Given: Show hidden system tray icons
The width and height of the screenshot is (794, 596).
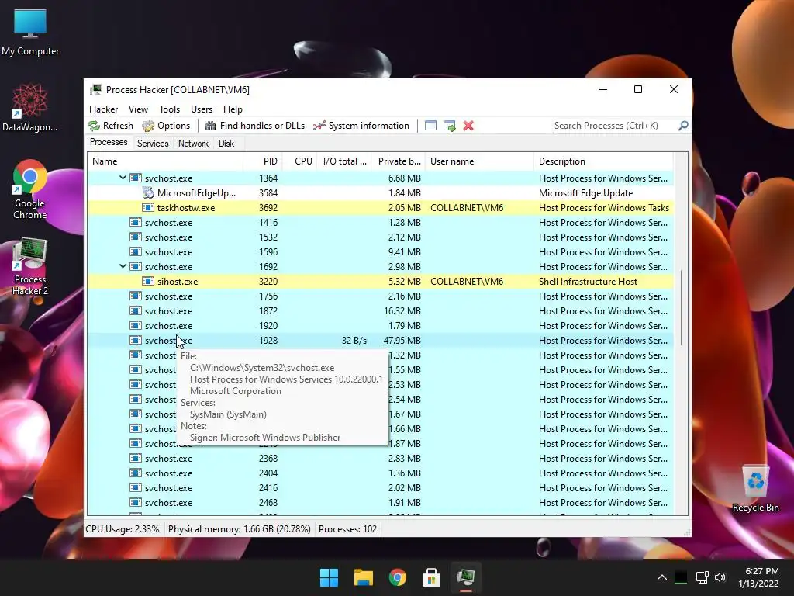Looking at the screenshot, I should click(662, 577).
